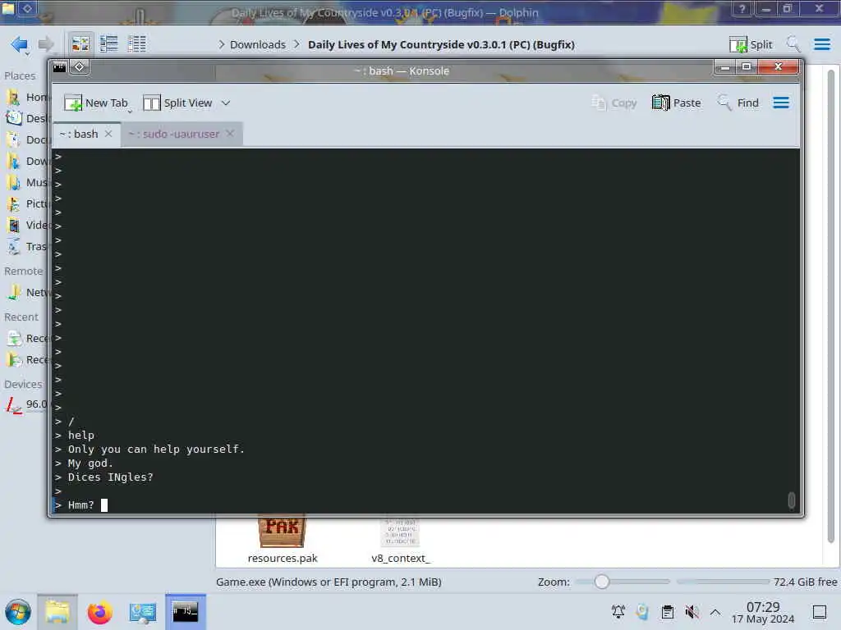
Task: Click show desktop button on taskbar
Action: pos(820,612)
